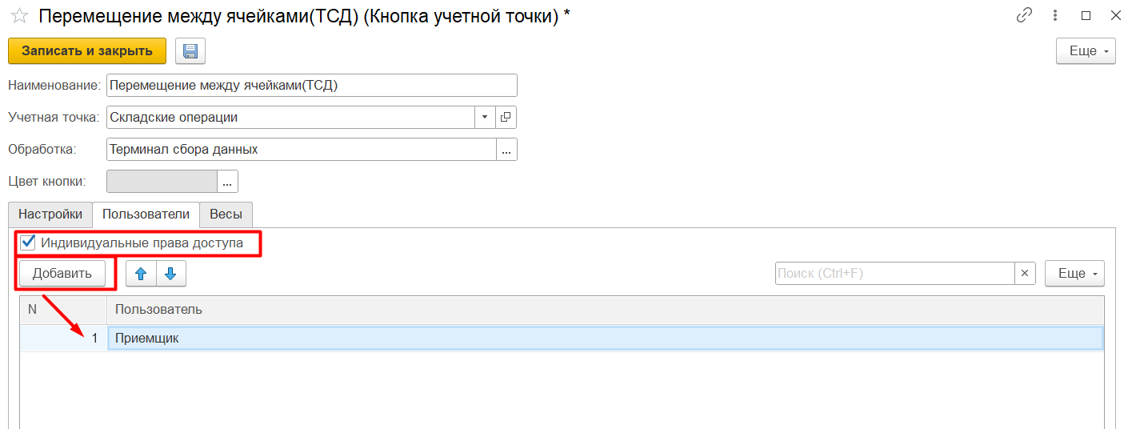
Task: Click the Цвет кнопки color field
Action: pyautogui.click(x=162, y=182)
